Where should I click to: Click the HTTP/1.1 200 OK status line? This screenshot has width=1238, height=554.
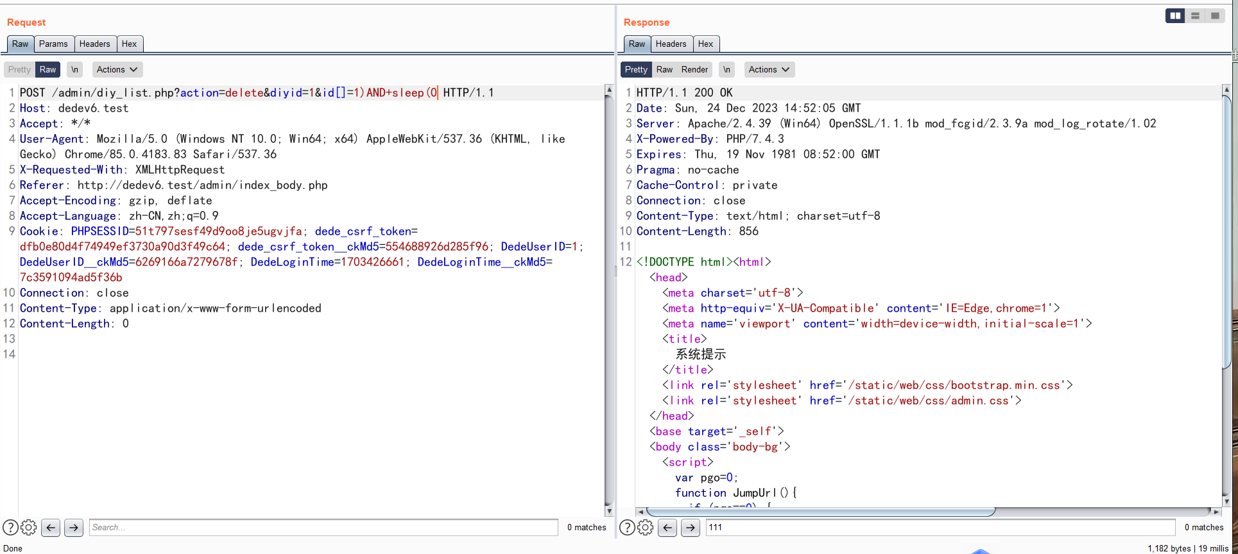(x=684, y=93)
